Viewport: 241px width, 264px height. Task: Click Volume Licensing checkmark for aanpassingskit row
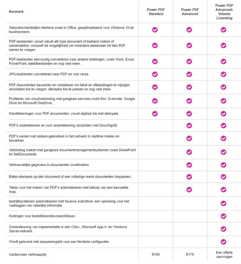point(223,242)
